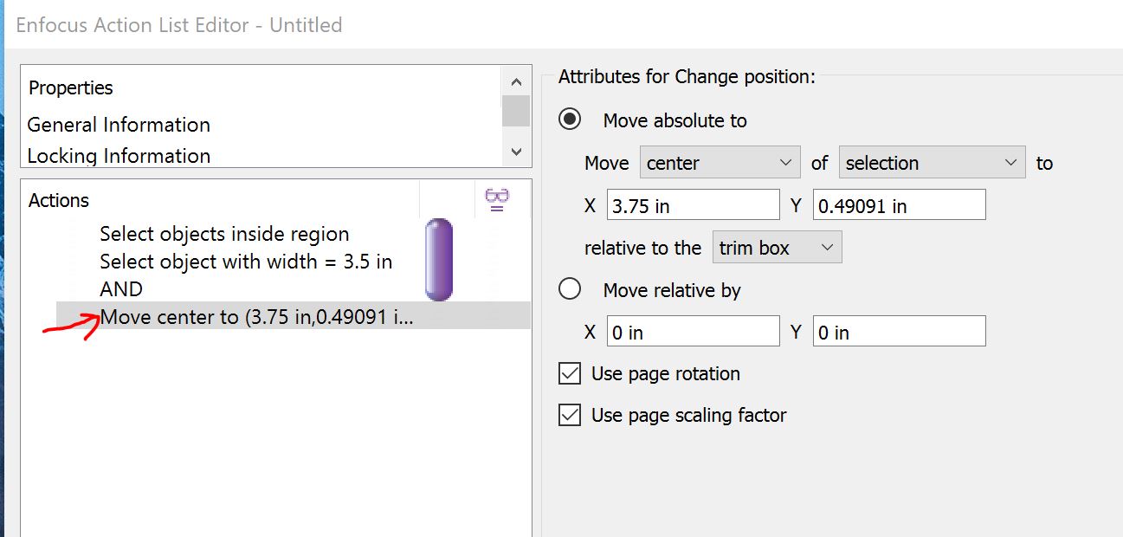This screenshot has width=1123, height=537.
Task: Select General Information in Properties list
Action: [x=119, y=125]
